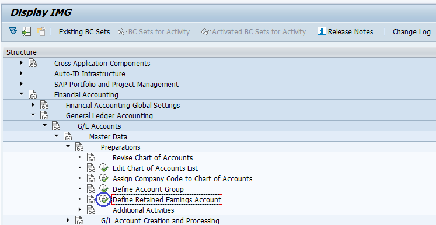Open documentation icon for Master Data
This screenshot has height=225, width=436.
[68, 136]
